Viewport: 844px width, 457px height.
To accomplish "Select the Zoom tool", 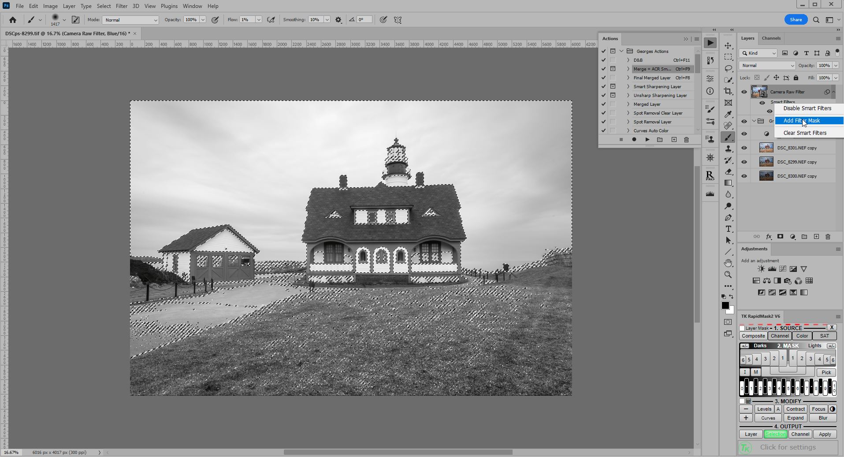I will tap(728, 275).
